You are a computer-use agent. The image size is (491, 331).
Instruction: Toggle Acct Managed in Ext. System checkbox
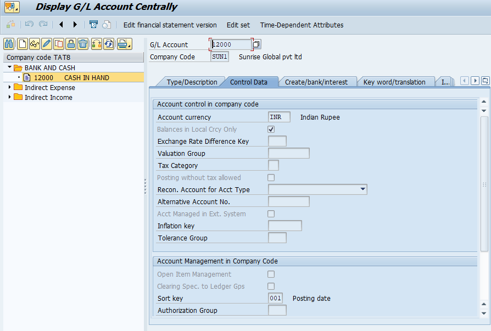tap(271, 214)
